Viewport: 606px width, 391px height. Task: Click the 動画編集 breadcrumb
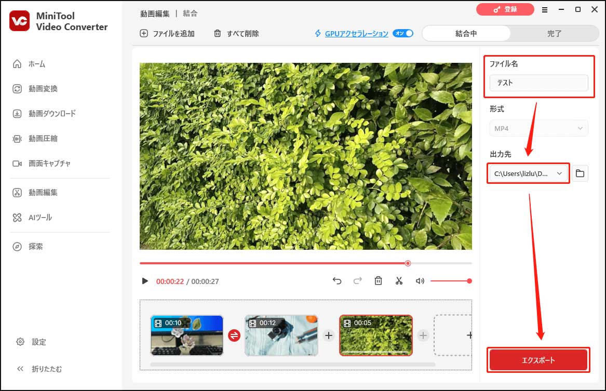155,14
